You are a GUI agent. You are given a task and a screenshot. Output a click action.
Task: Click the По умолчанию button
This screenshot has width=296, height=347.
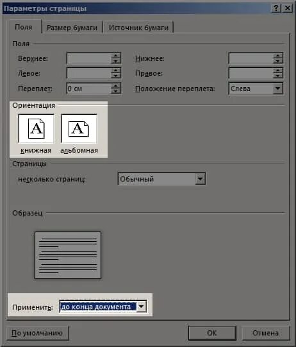37,333
